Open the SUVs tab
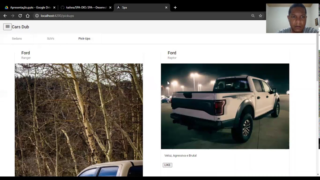 pyautogui.click(x=50, y=38)
